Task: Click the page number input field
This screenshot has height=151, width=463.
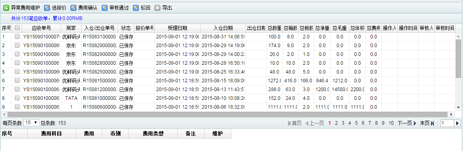Action: [x=447, y=123]
